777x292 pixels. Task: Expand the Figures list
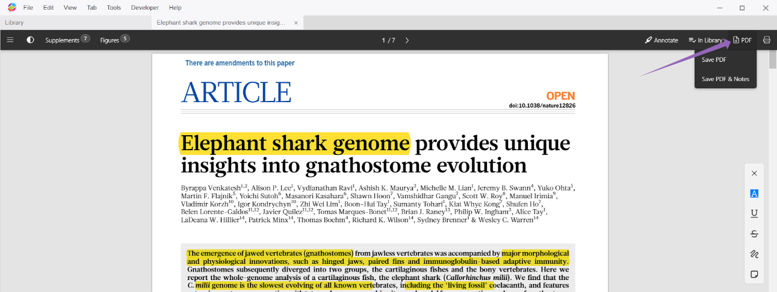pyautogui.click(x=114, y=40)
